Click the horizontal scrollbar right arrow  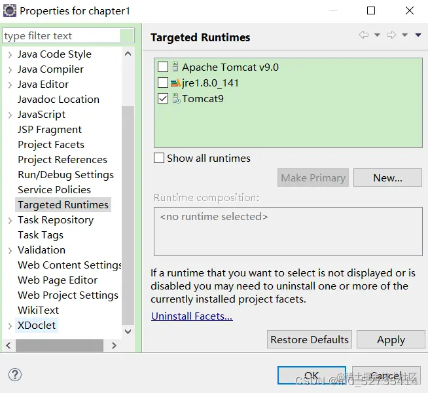114,345
